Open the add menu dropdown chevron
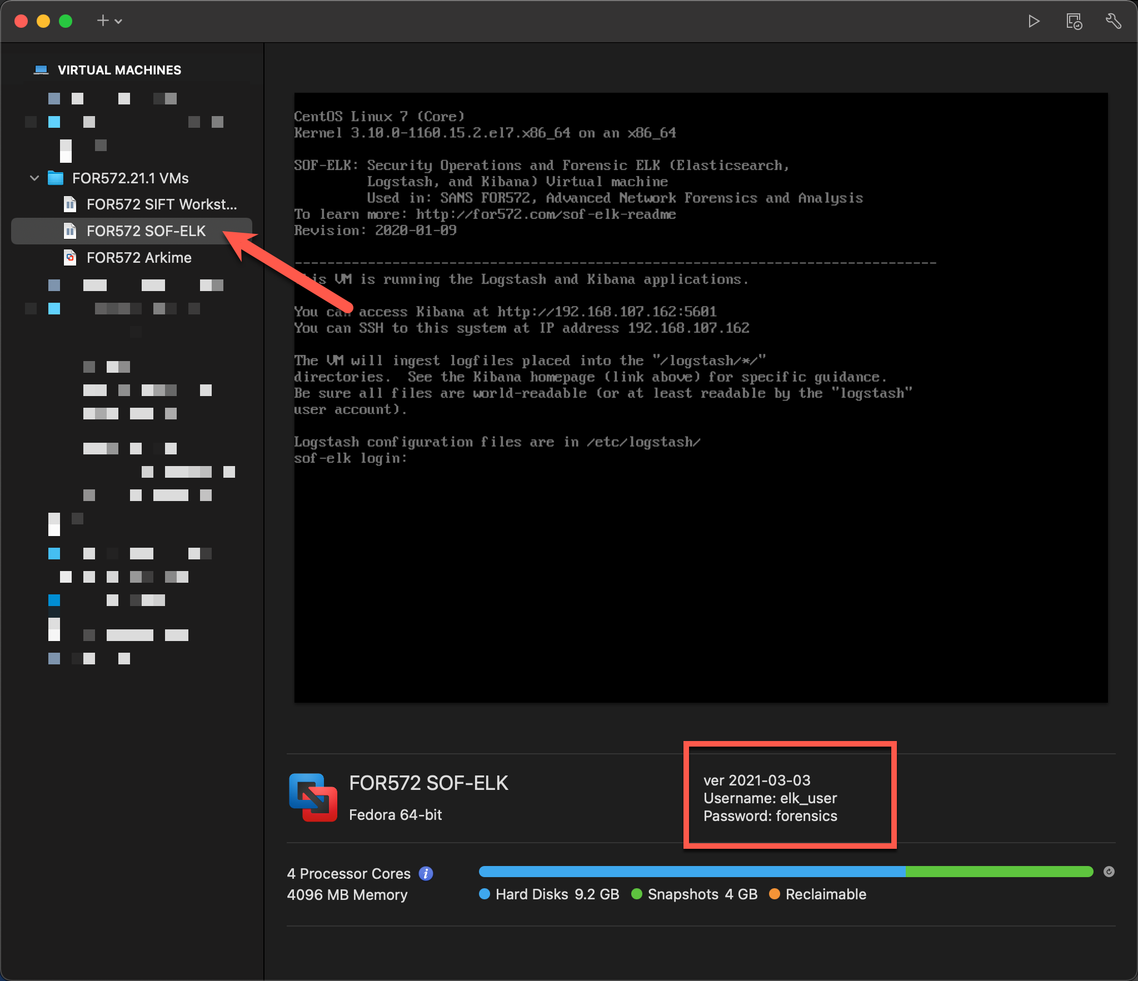This screenshot has height=981, width=1138. click(118, 21)
